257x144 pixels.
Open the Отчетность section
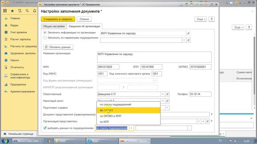(x=17, y=67)
